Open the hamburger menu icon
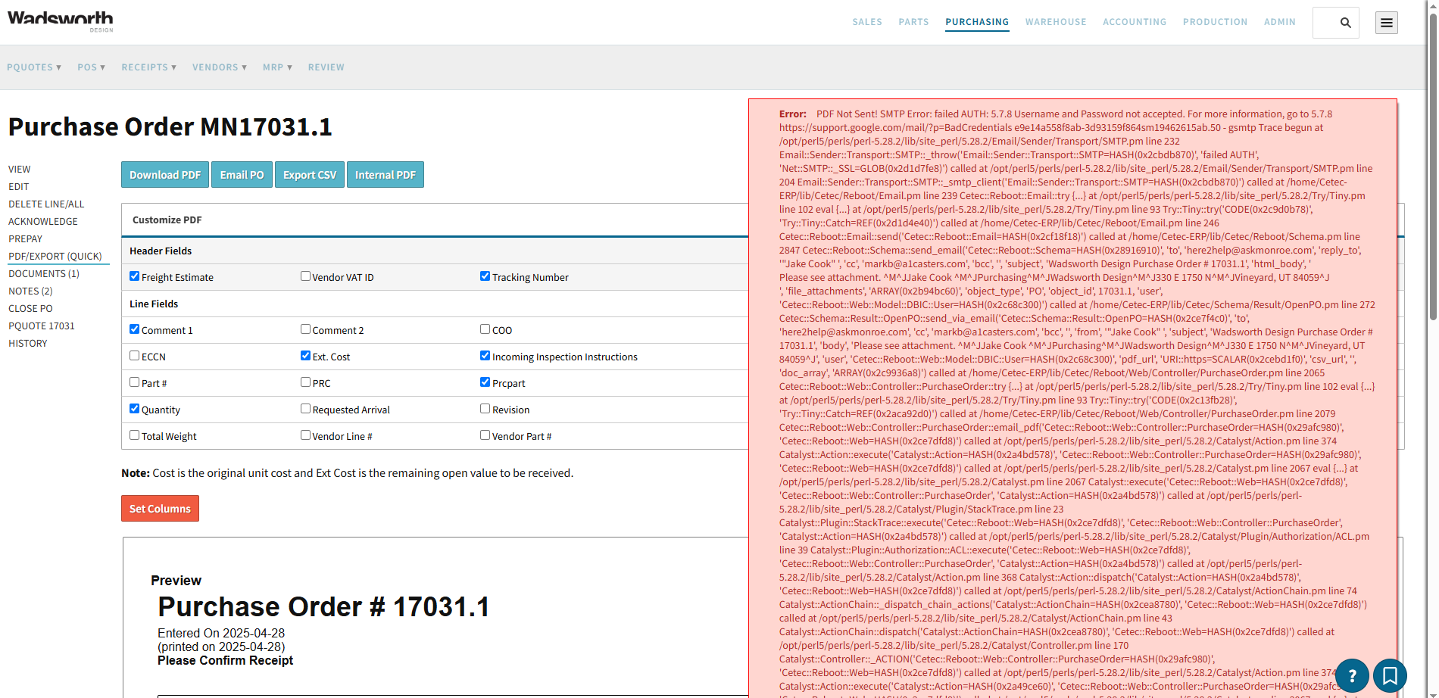The height and width of the screenshot is (698, 1439). point(1387,23)
